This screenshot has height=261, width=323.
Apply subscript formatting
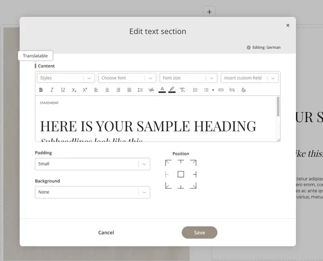(74, 90)
